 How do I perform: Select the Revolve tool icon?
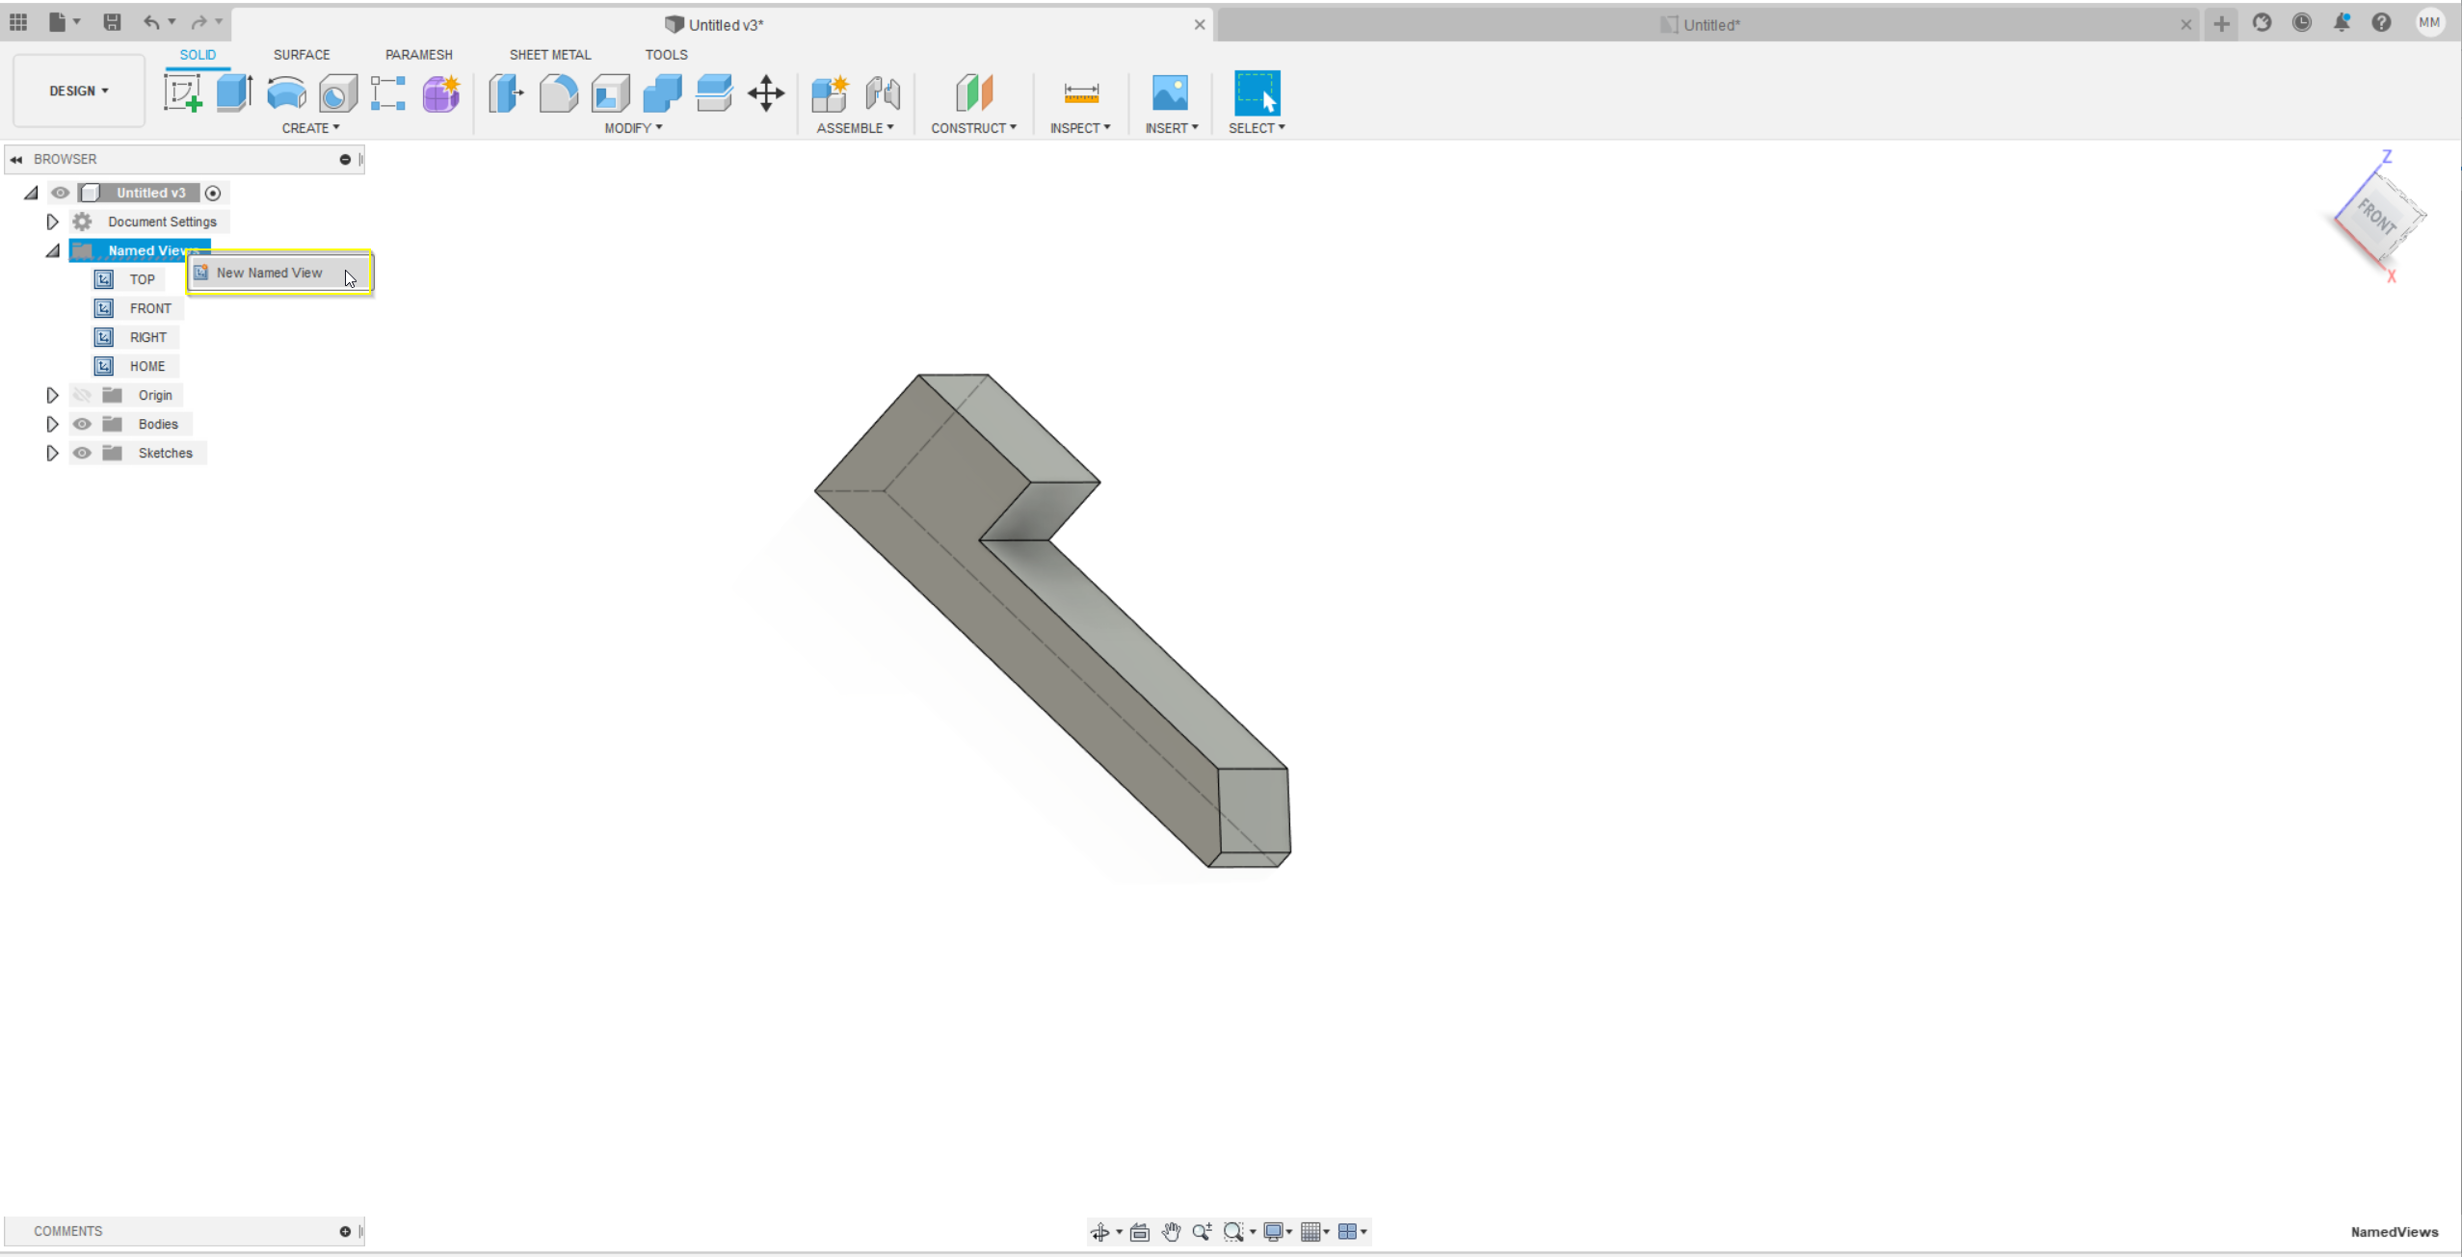pyautogui.click(x=286, y=93)
